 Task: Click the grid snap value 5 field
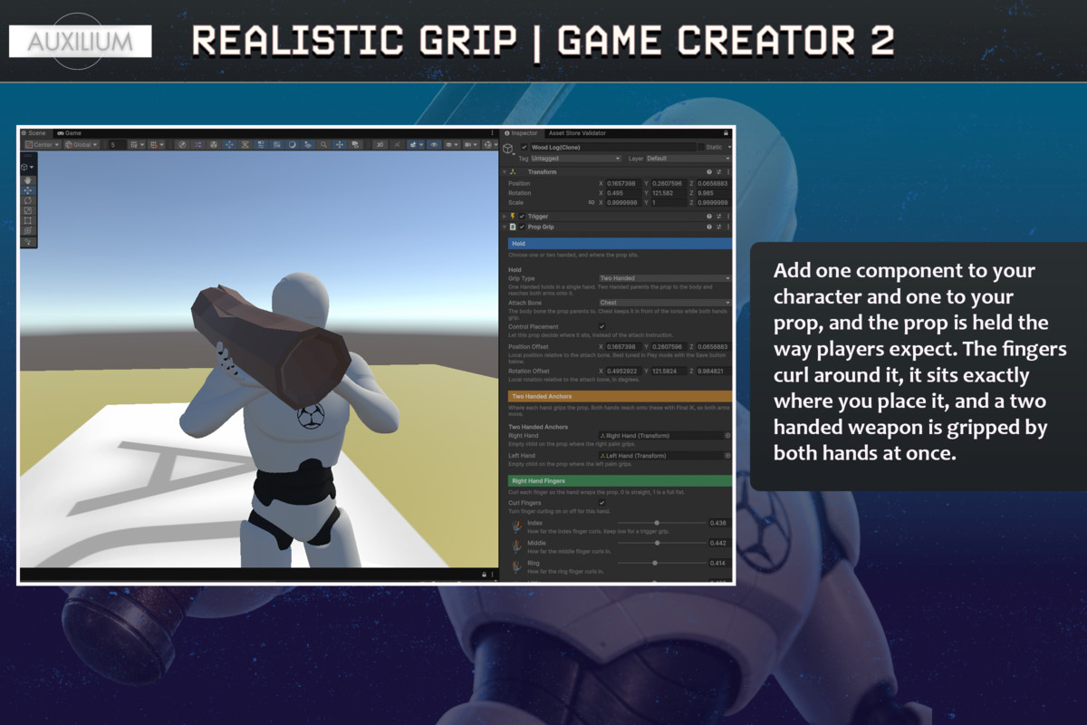(x=117, y=145)
